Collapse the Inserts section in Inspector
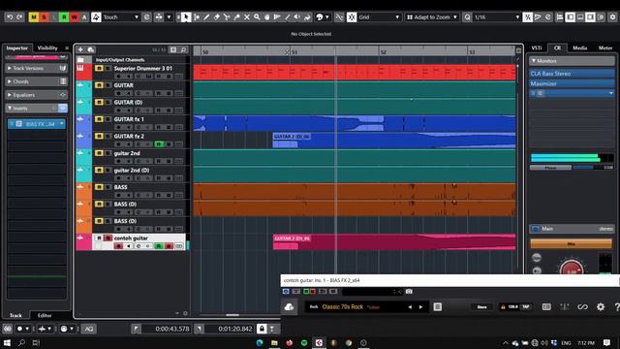The height and width of the screenshot is (349, 620). coord(10,108)
